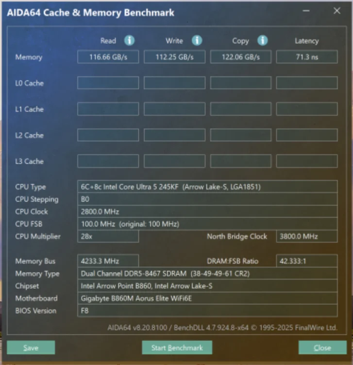The height and width of the screenshot is (365, 353).
Task: Click the CPU Clock field showing 2800.0 MHz
Action: [208, 212]
